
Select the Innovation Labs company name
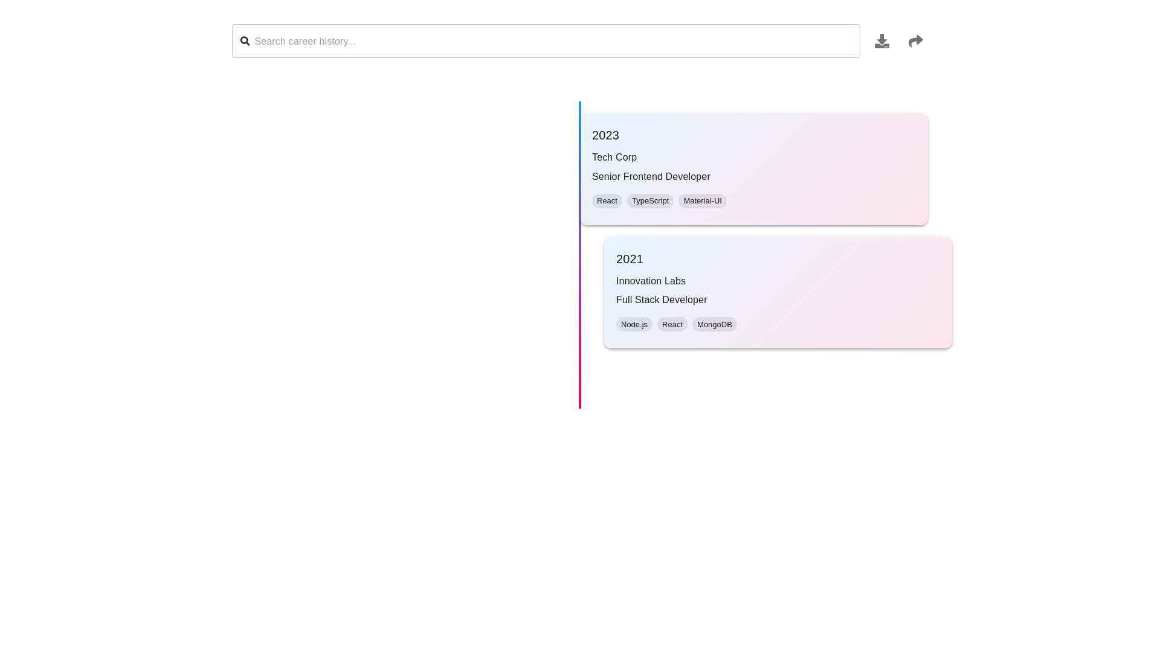[651, 281]
